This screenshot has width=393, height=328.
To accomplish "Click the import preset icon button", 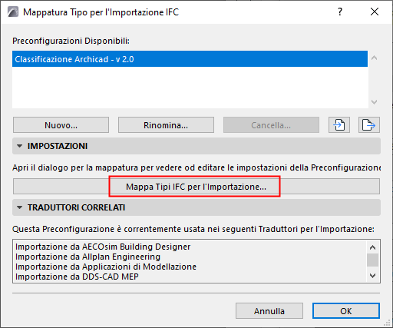I will pyautogui.click(x=339, y=125).
